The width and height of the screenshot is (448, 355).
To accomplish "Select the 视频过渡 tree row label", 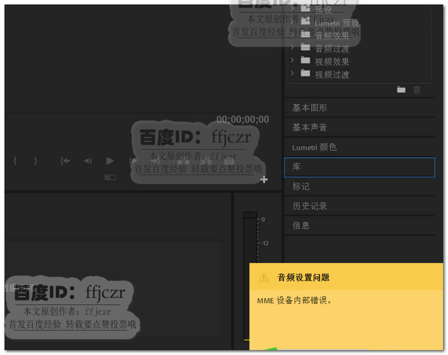I will (x=332, y=74).
